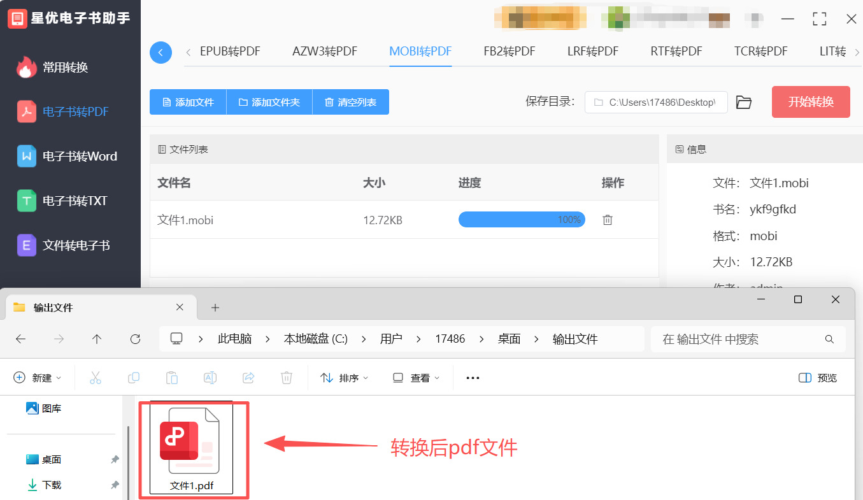The image size is (863, 500).
Task: Click the 清空列表 button
Action: (350, 102)
